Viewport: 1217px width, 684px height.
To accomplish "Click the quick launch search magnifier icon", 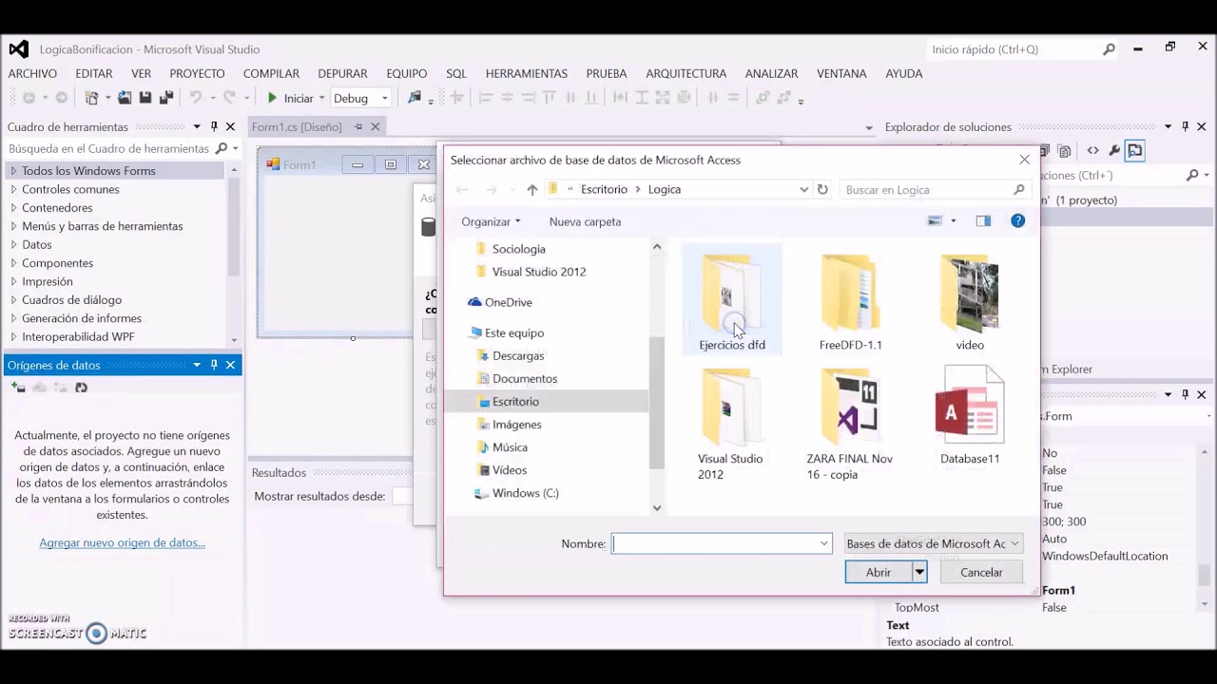I will click(x=1109, y=49).
